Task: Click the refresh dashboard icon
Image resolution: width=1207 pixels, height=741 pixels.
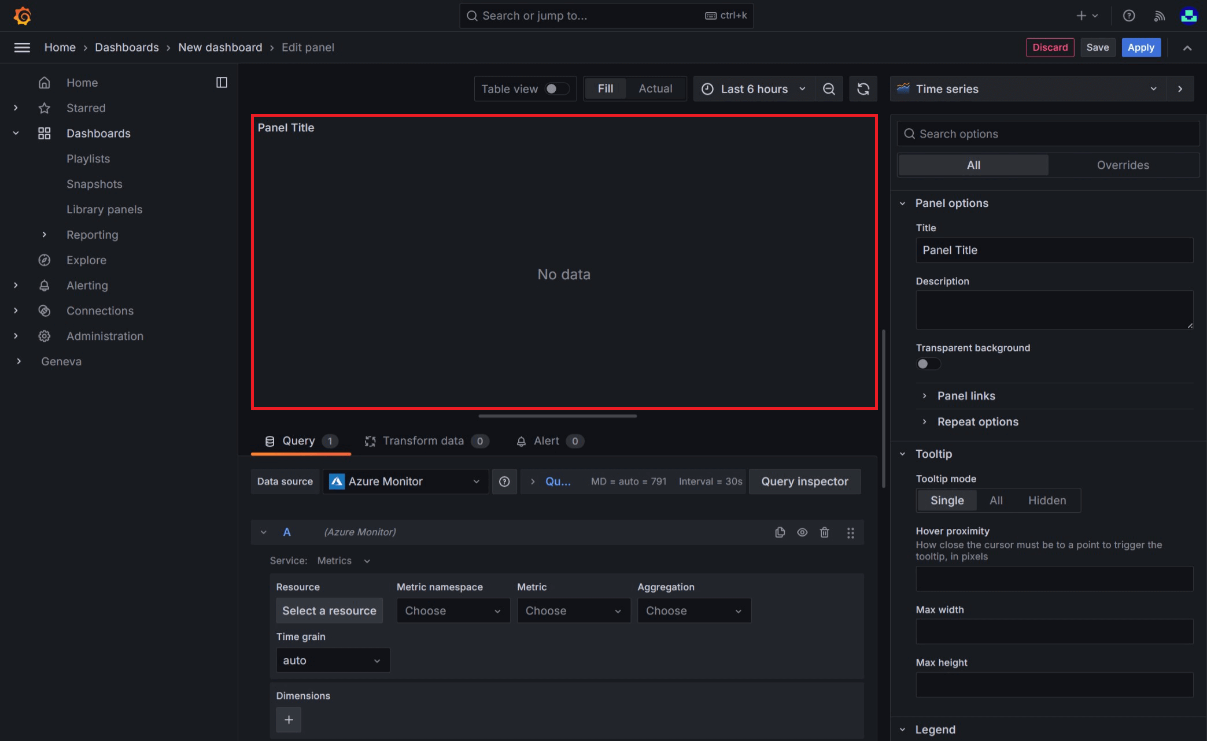Action: (x=863, y=89)
